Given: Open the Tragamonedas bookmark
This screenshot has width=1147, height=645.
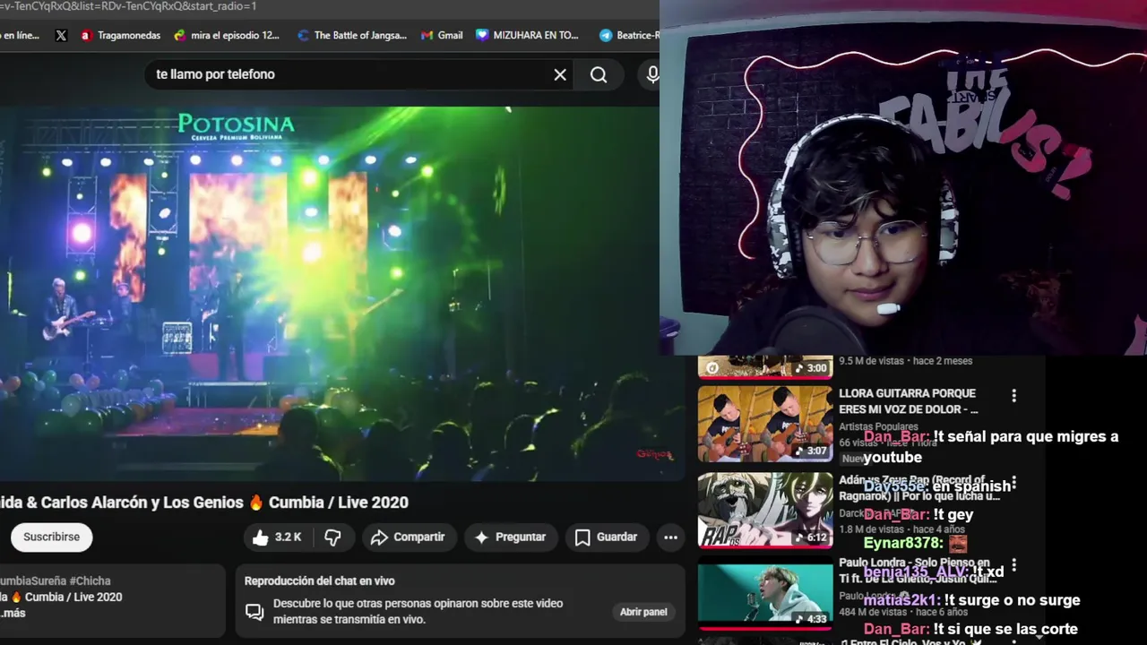Looking at the screenshot, I should pyautogui.click(x=121, y=36).
